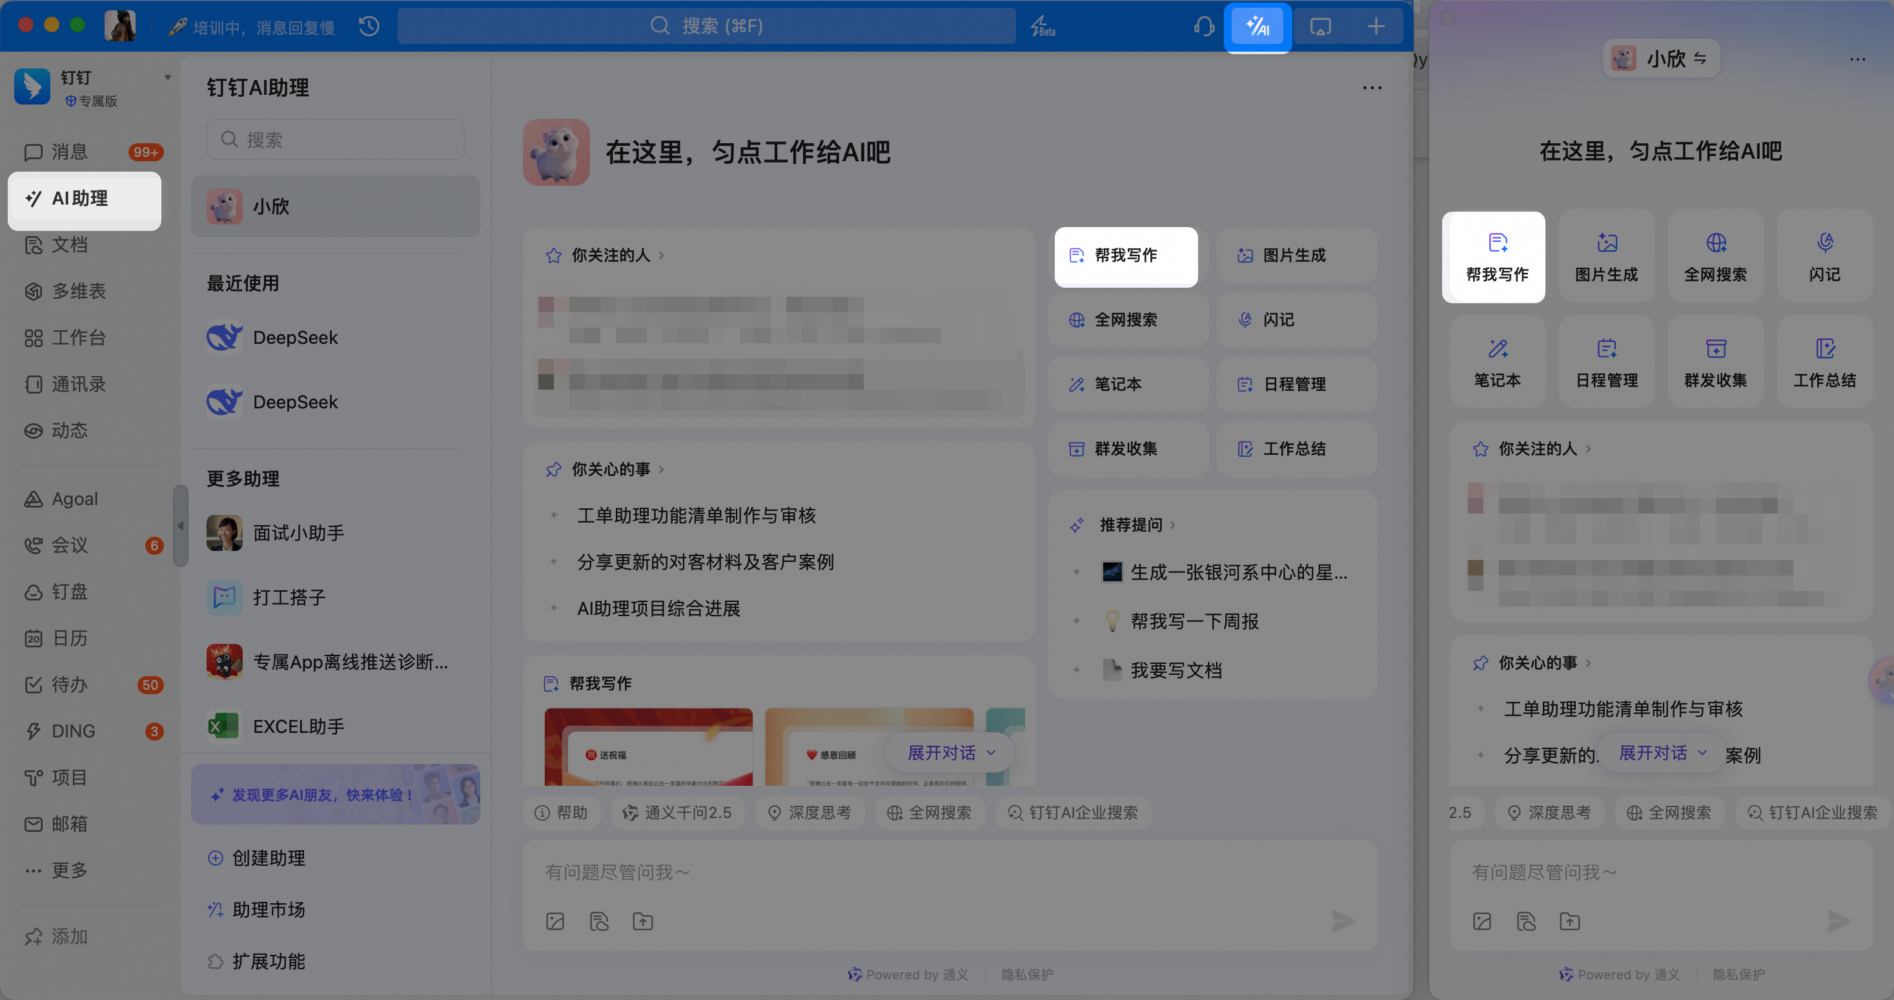Screen dimensions: 1894x1000
Task: Click 帮我写作 card in main panel
Action: [1126, 255]
